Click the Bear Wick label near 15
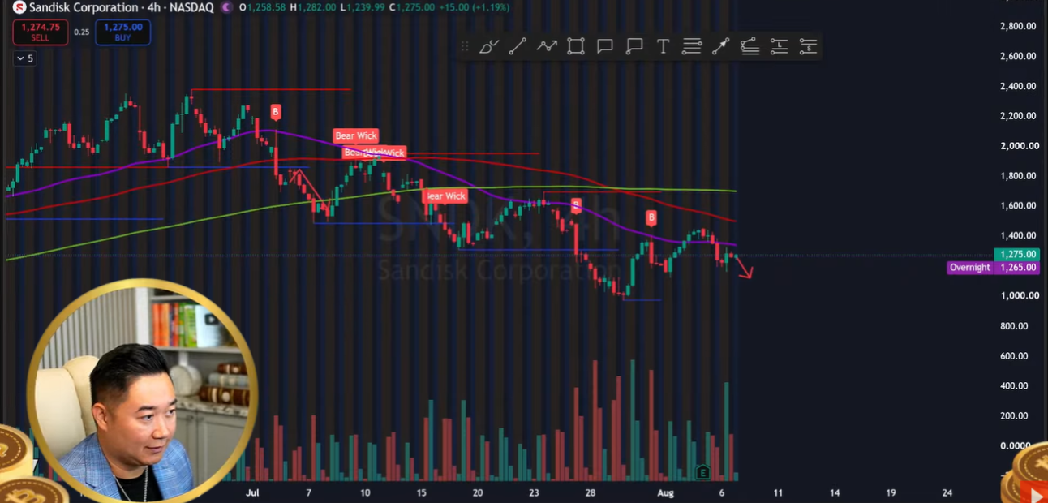Image resolution: width=1048 pixels, height=503 pixels. (x=445, y=196)
